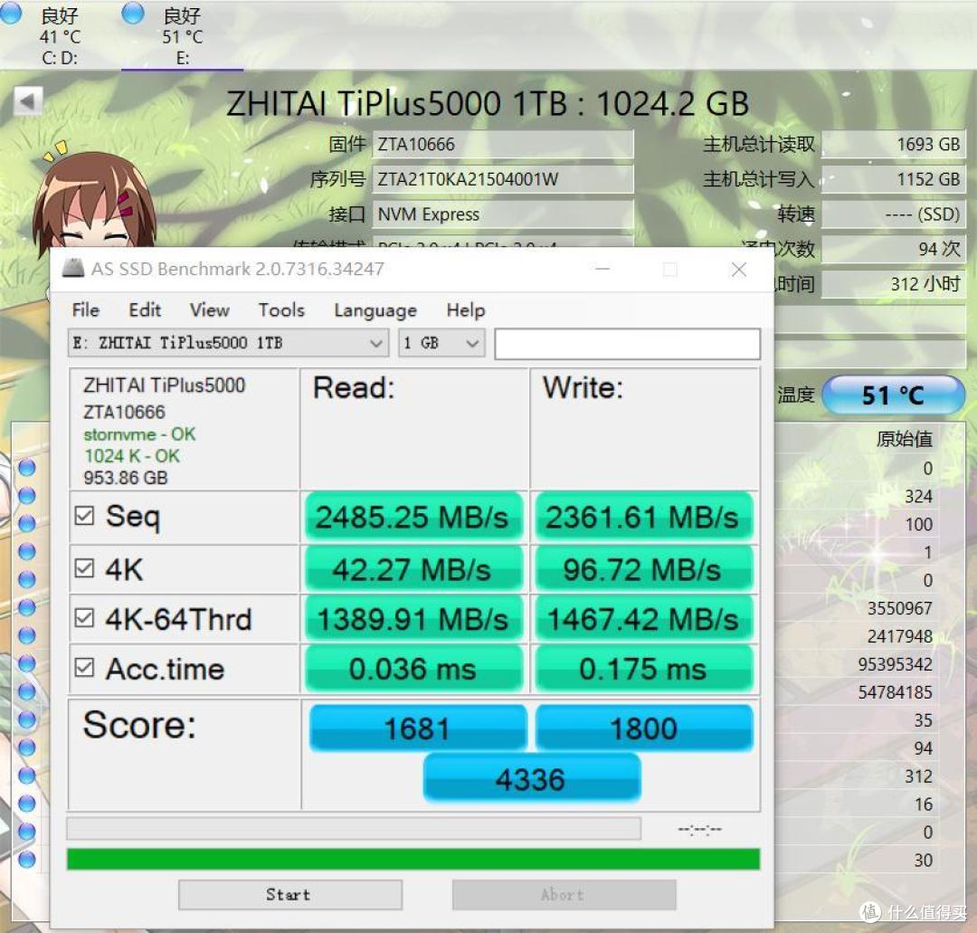Disable the Seq benchmark checkbox
This screenshot has width=977, height=933.
pos(85,516)
